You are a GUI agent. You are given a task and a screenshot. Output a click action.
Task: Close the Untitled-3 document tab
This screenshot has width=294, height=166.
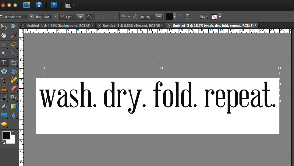tap(169, 26)
